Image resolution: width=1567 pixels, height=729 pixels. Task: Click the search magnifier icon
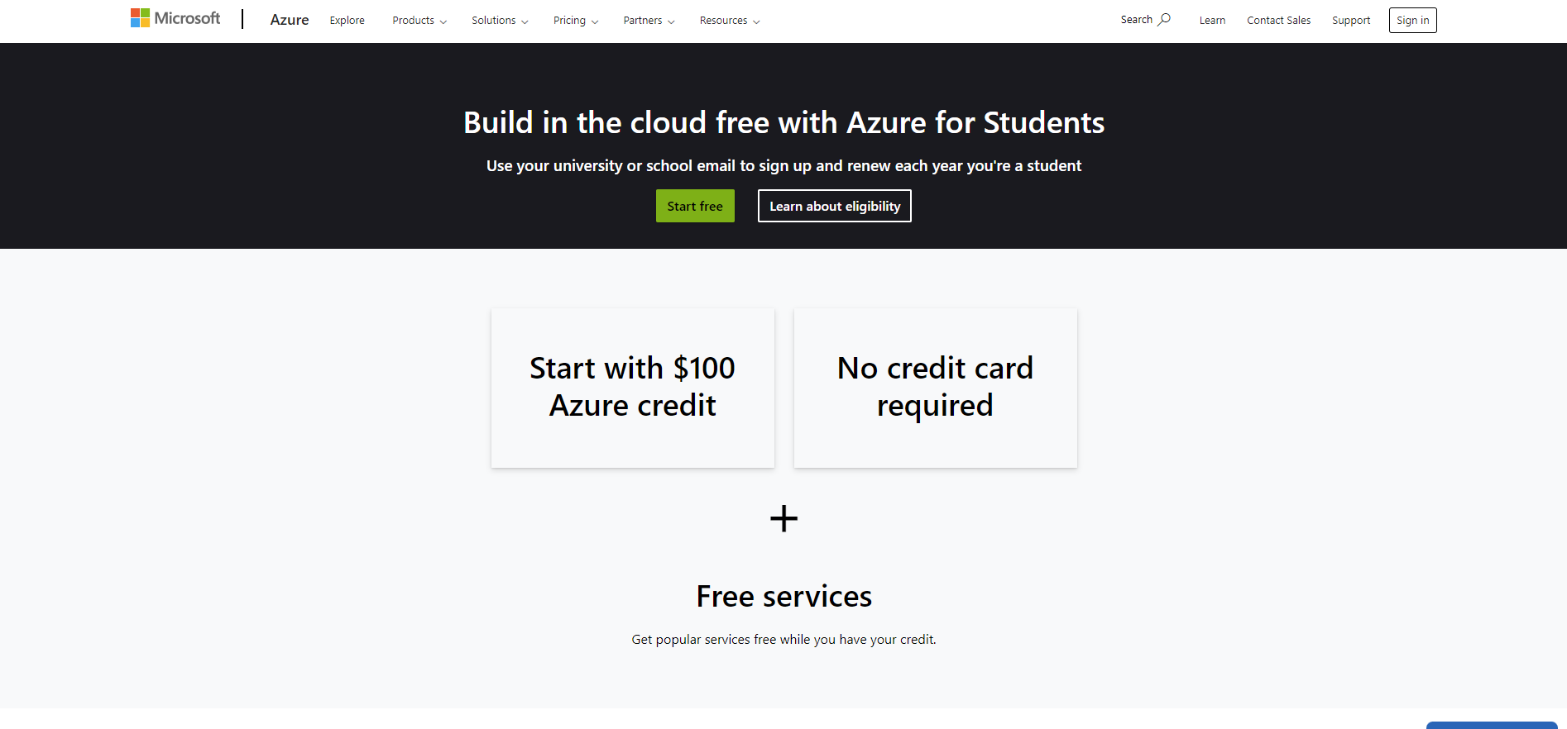1164,19
